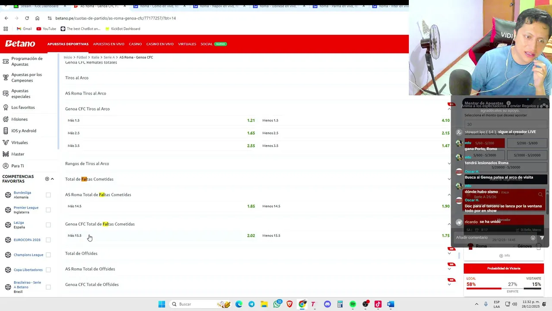
Task: Open the Gmail bookmark
Action: [x=24, y=29]
